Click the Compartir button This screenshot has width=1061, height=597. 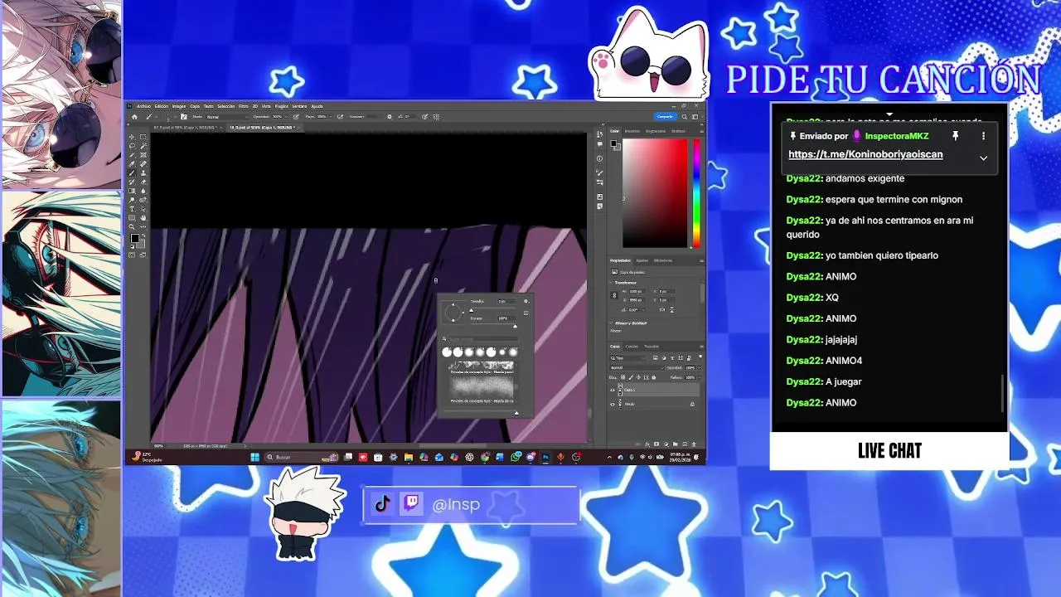tap(665, 117)
